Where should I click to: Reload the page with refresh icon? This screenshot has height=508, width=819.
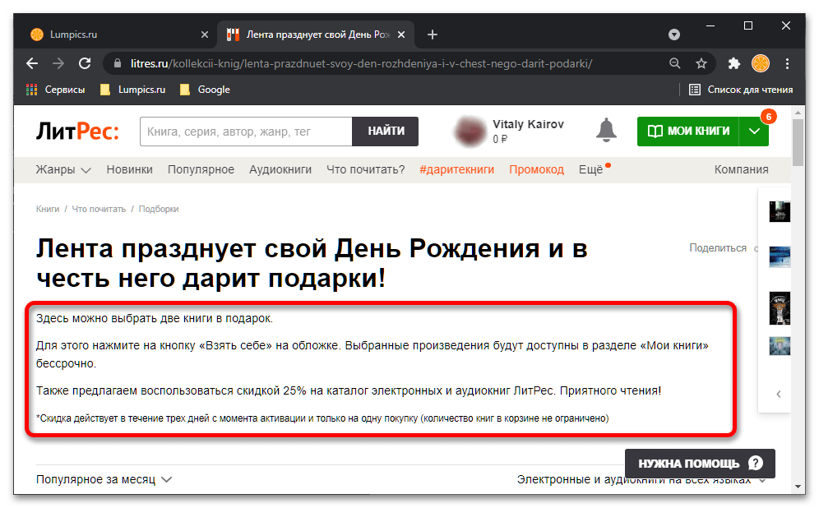[85, 63]
